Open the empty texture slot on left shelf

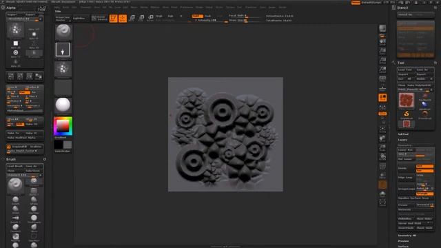pyautogui.click(x=63, y=87)
